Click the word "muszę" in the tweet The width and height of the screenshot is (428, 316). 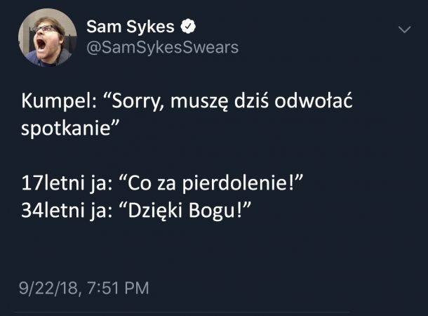click(x=210, y=102)
